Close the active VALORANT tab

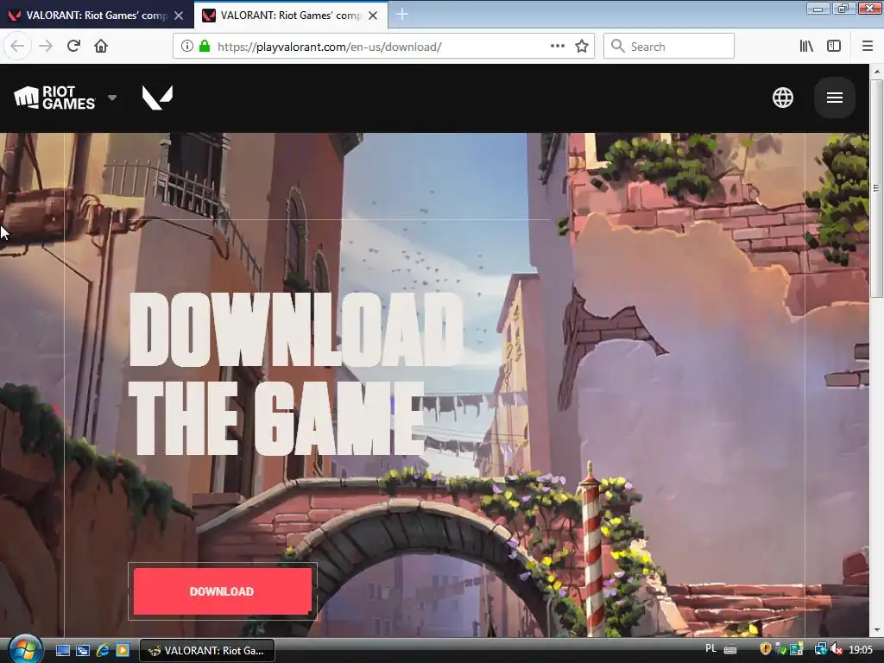(373, 16)
